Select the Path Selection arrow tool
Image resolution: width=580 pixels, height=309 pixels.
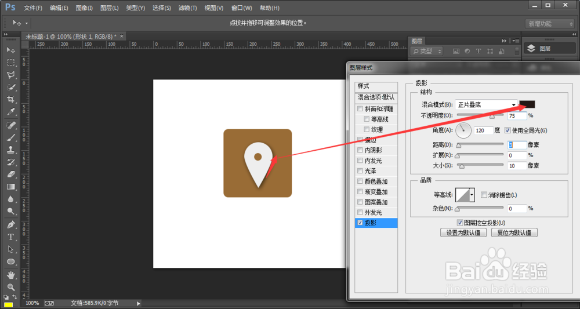pyautogui.click(x=10, y=249)
